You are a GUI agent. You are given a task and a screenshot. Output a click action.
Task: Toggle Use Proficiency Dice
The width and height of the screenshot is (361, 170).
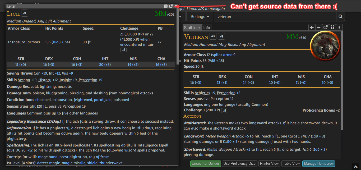[x=239, y=163]
